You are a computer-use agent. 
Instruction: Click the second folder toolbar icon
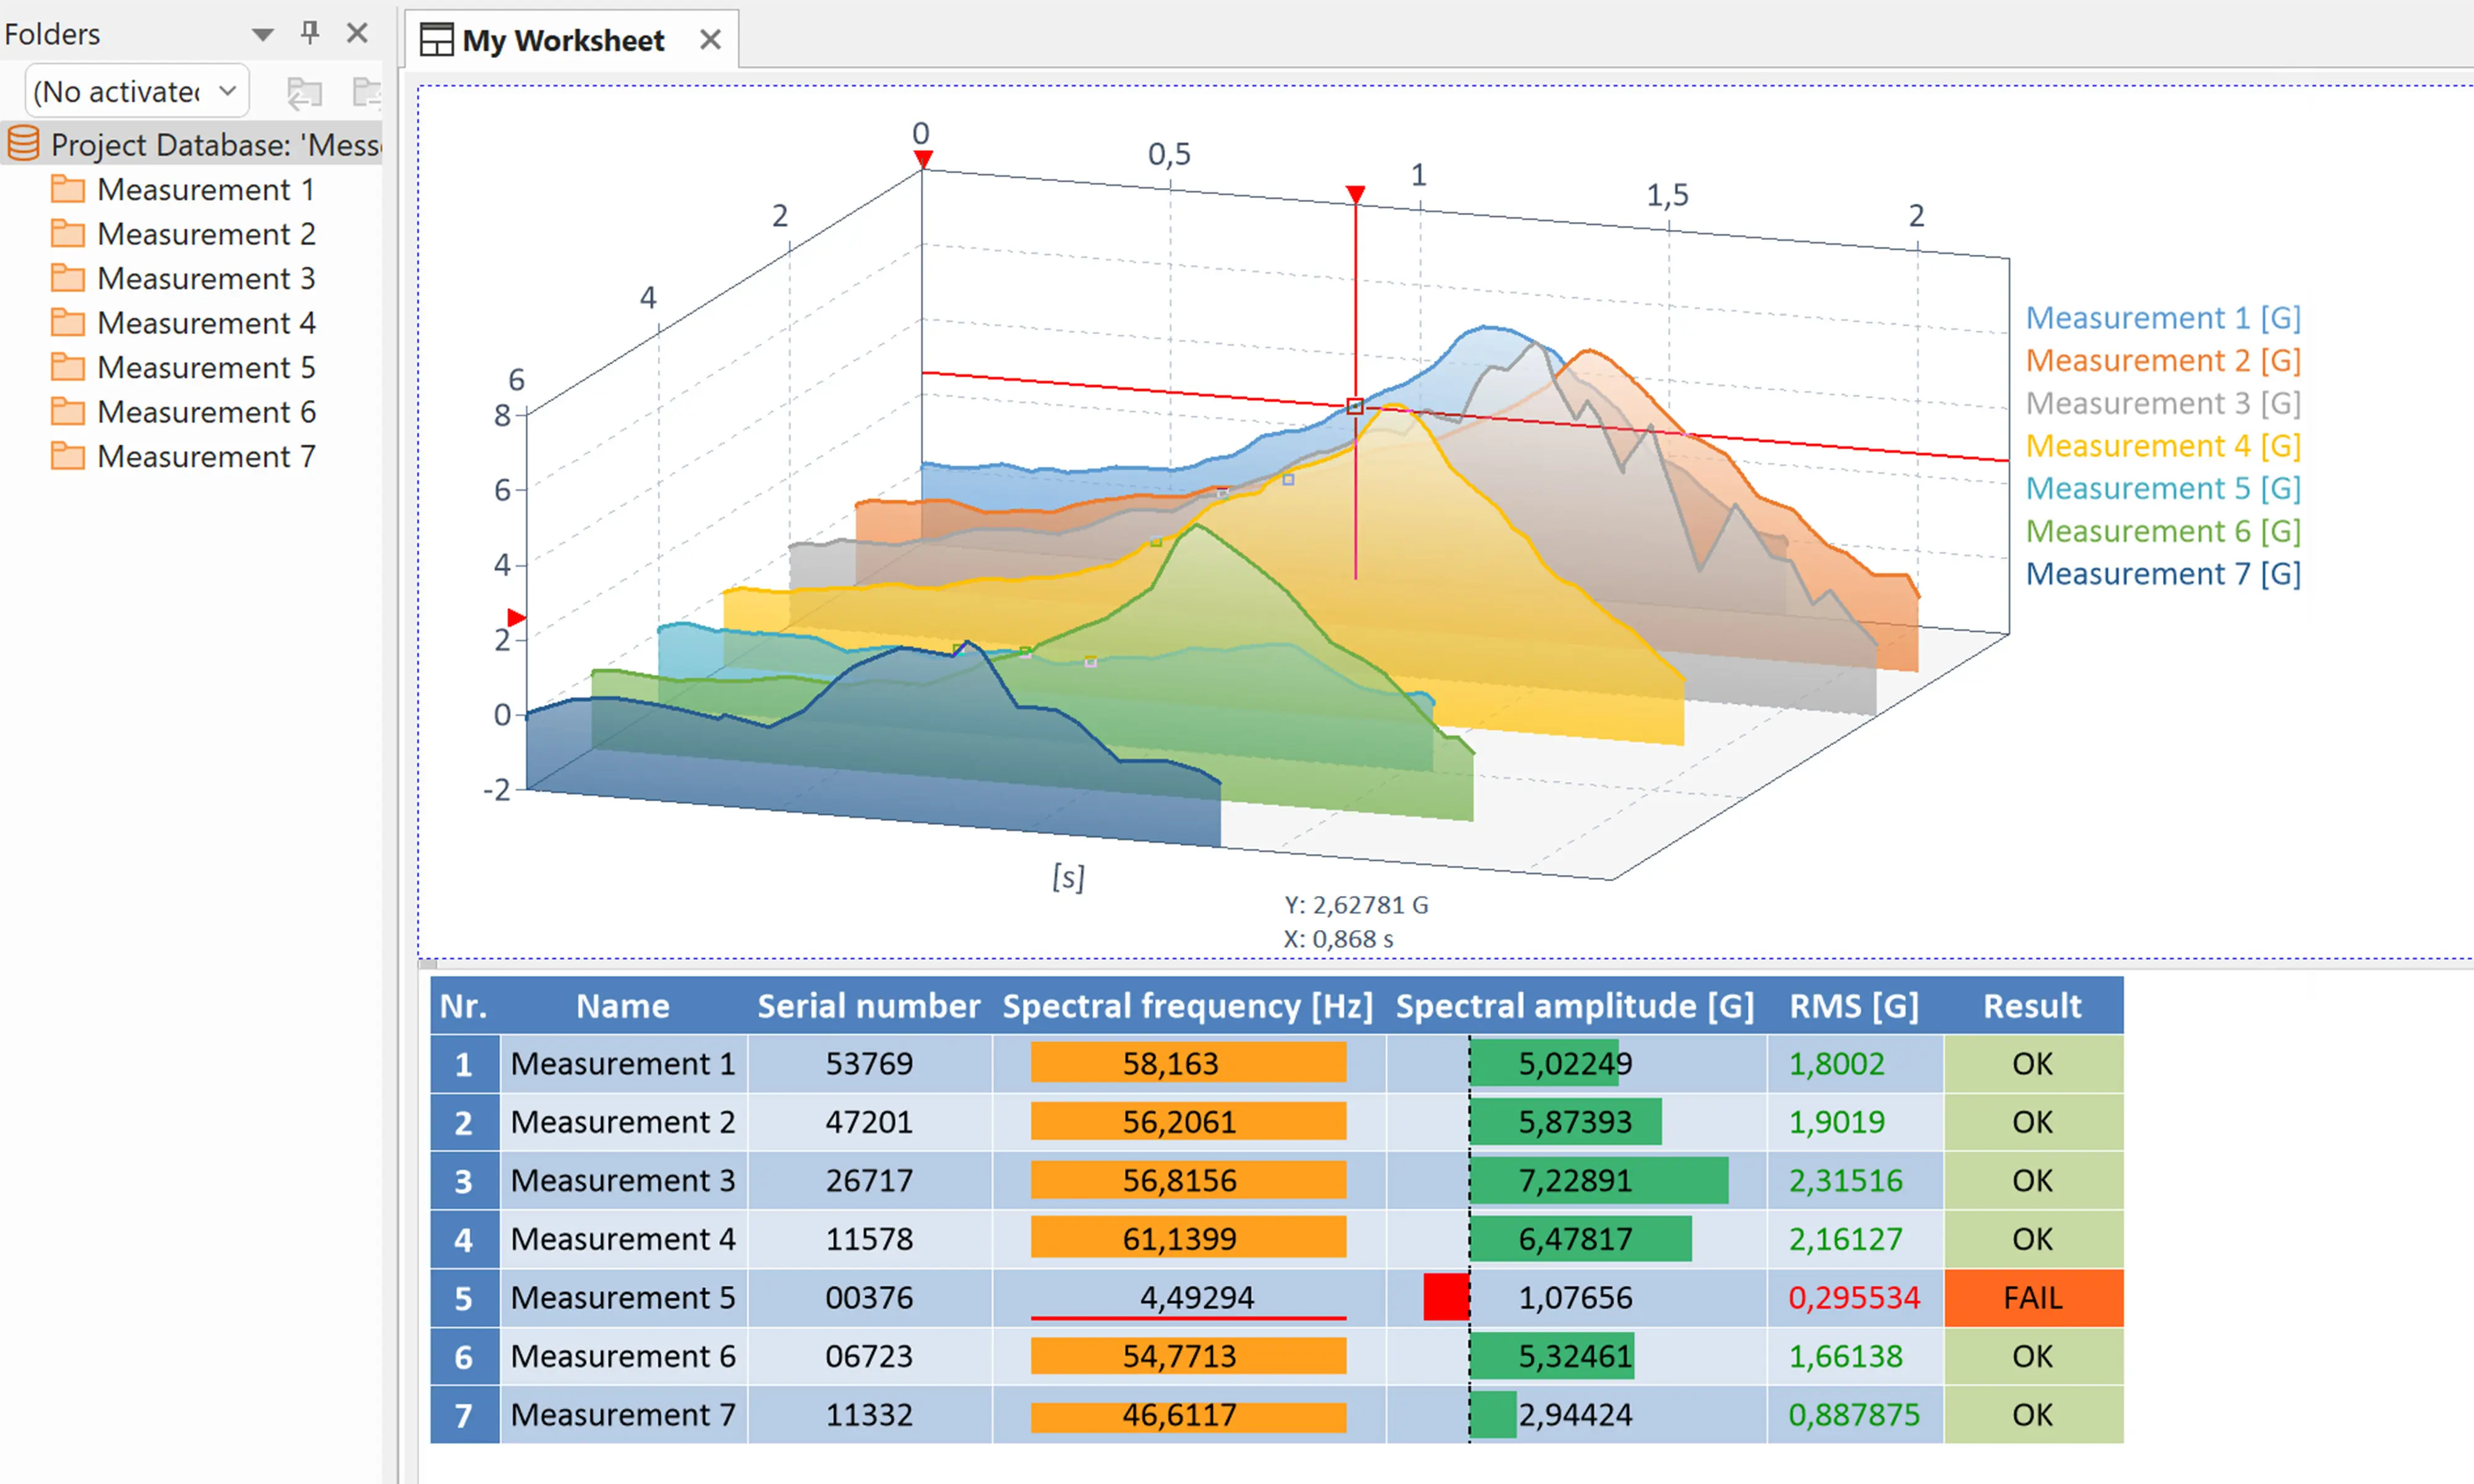tap(366, 92)
